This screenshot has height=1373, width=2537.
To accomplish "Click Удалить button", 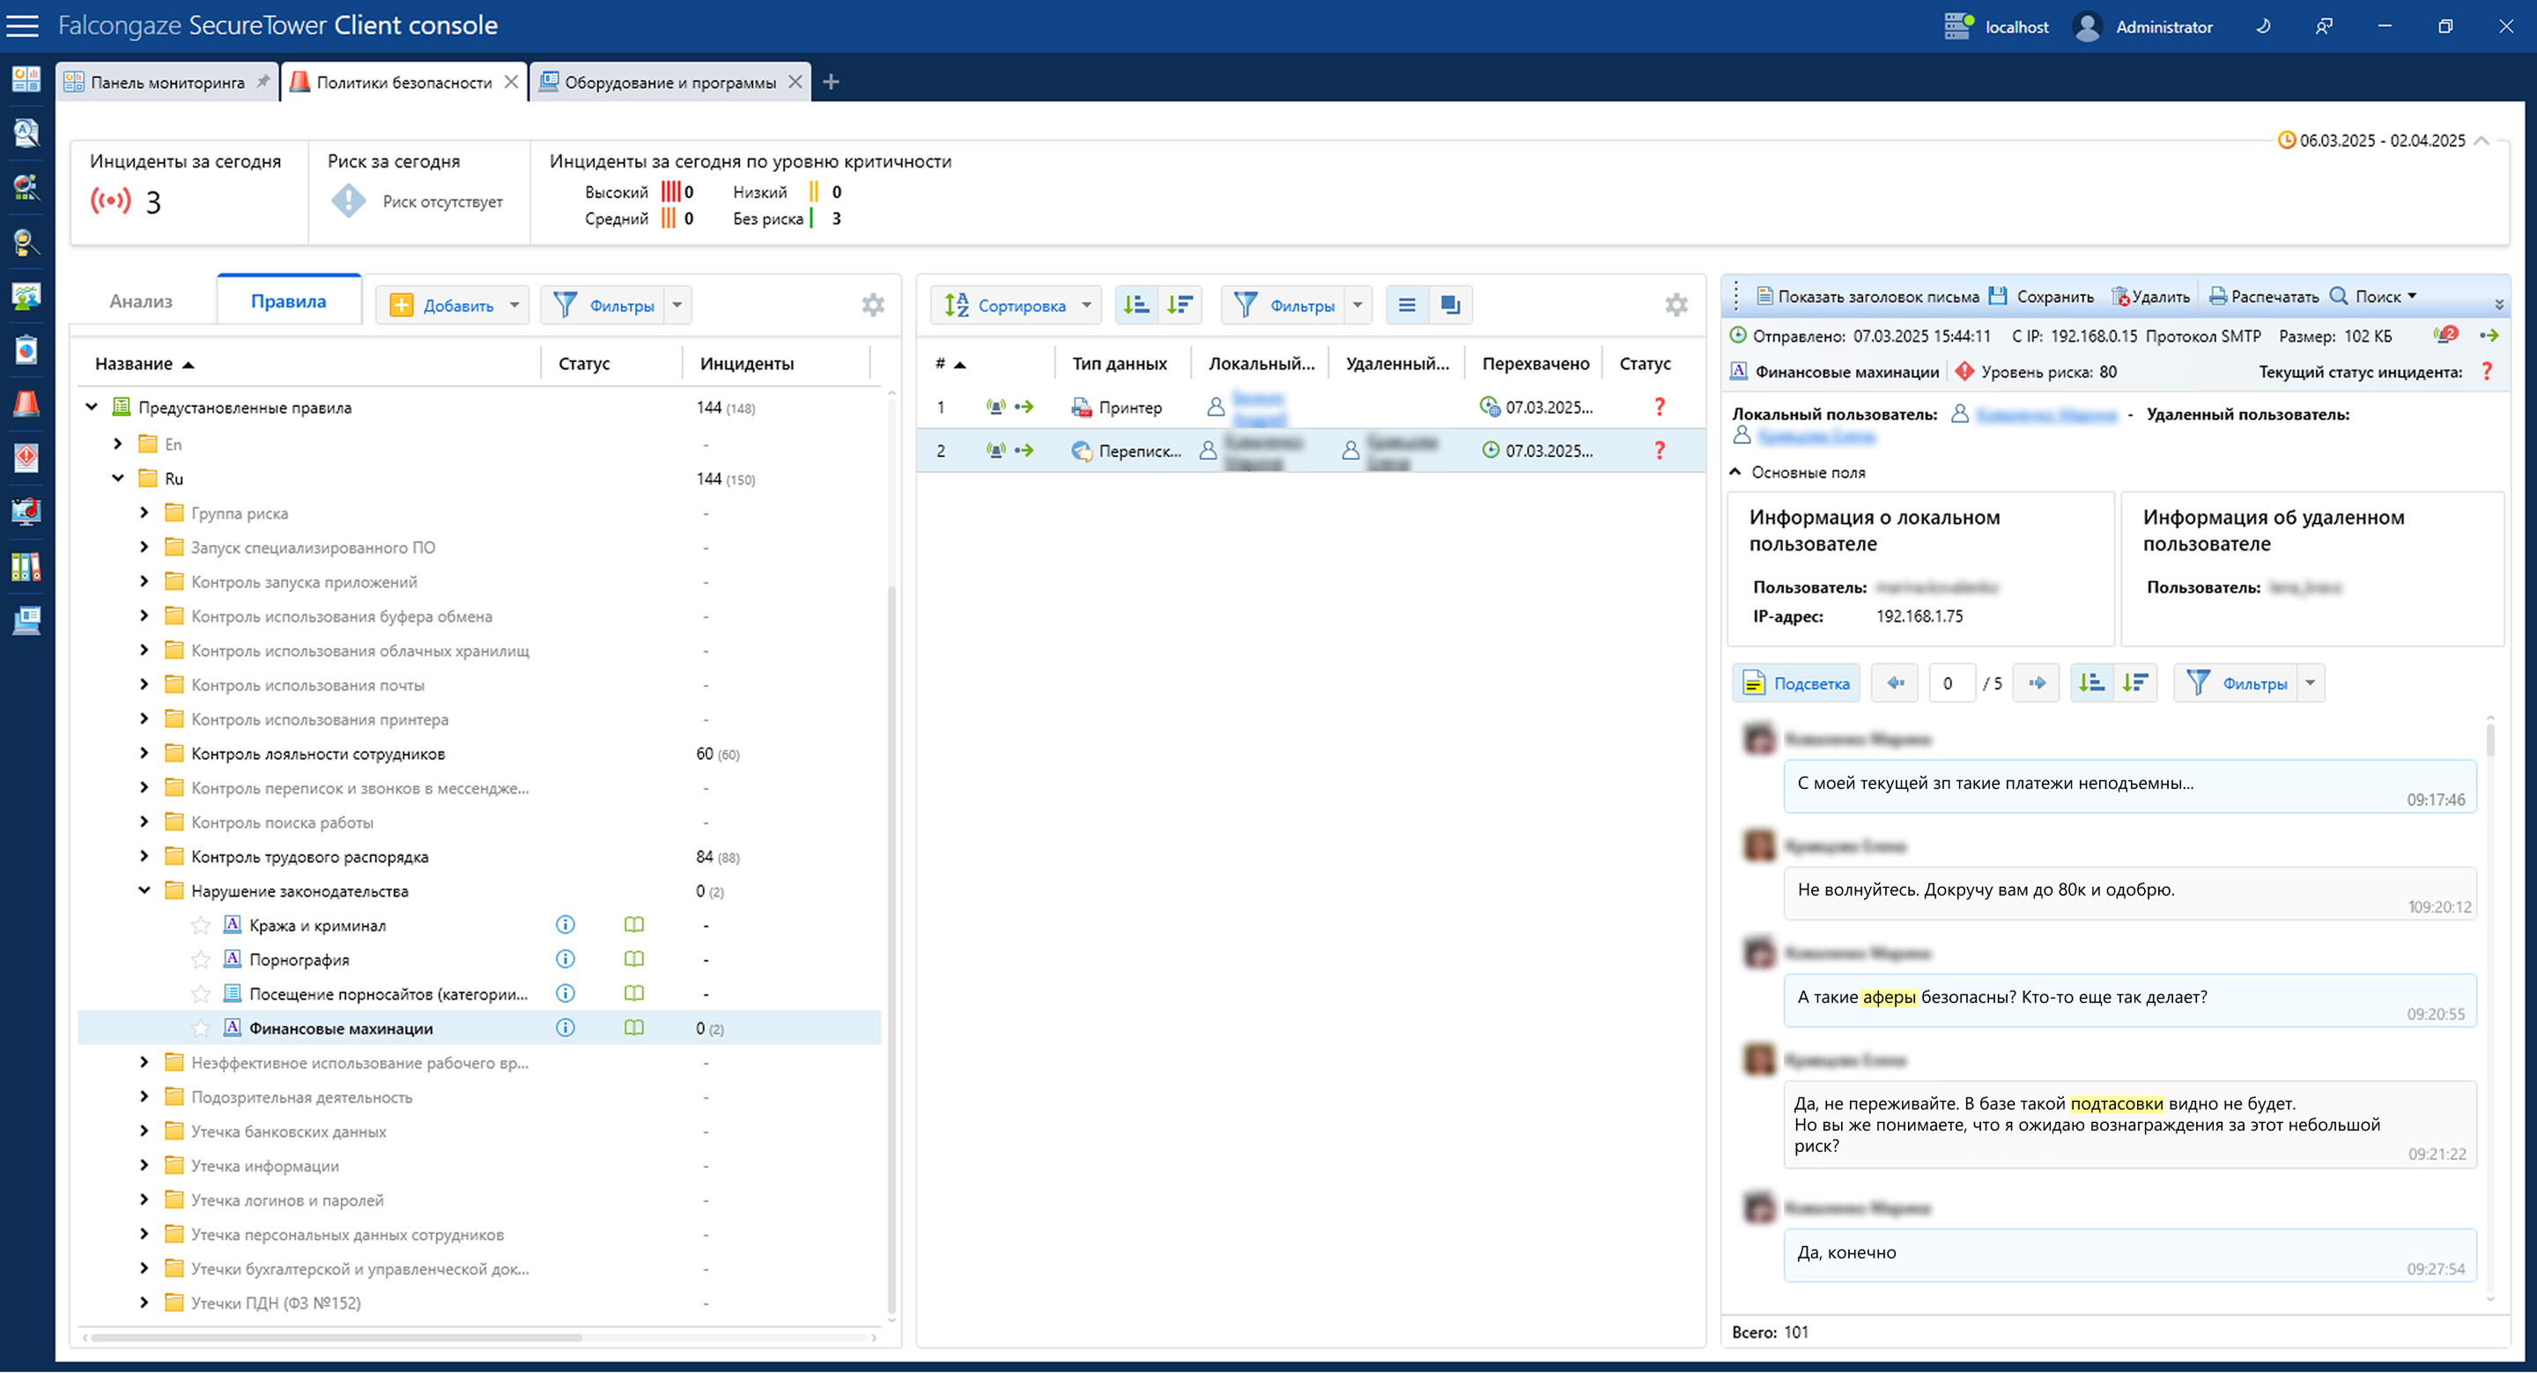I will pos(2151,297).
